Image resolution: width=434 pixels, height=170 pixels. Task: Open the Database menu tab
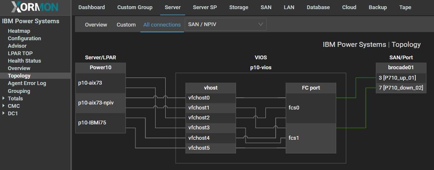click(318, 7)
